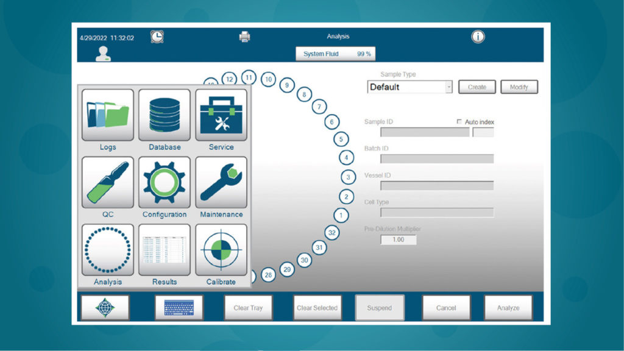The image size is (624, 351).
Task: Select tray position 8
Action: (304, 94)
